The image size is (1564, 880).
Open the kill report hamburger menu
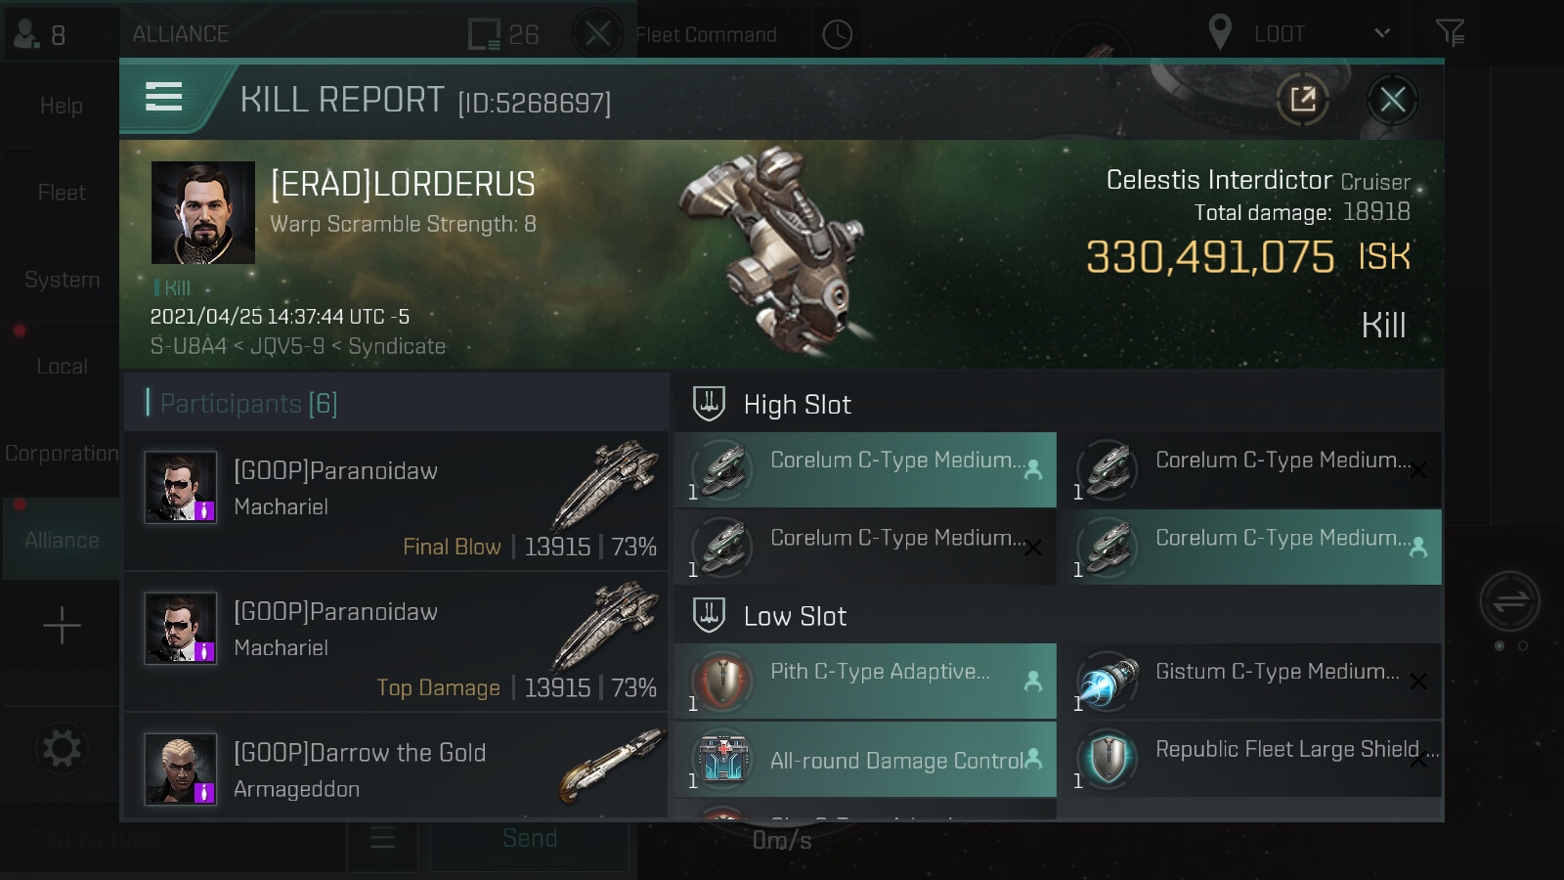tap(164, 97)
